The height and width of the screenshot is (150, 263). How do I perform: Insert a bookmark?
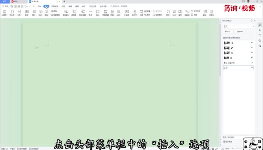(x=194, y=15)
